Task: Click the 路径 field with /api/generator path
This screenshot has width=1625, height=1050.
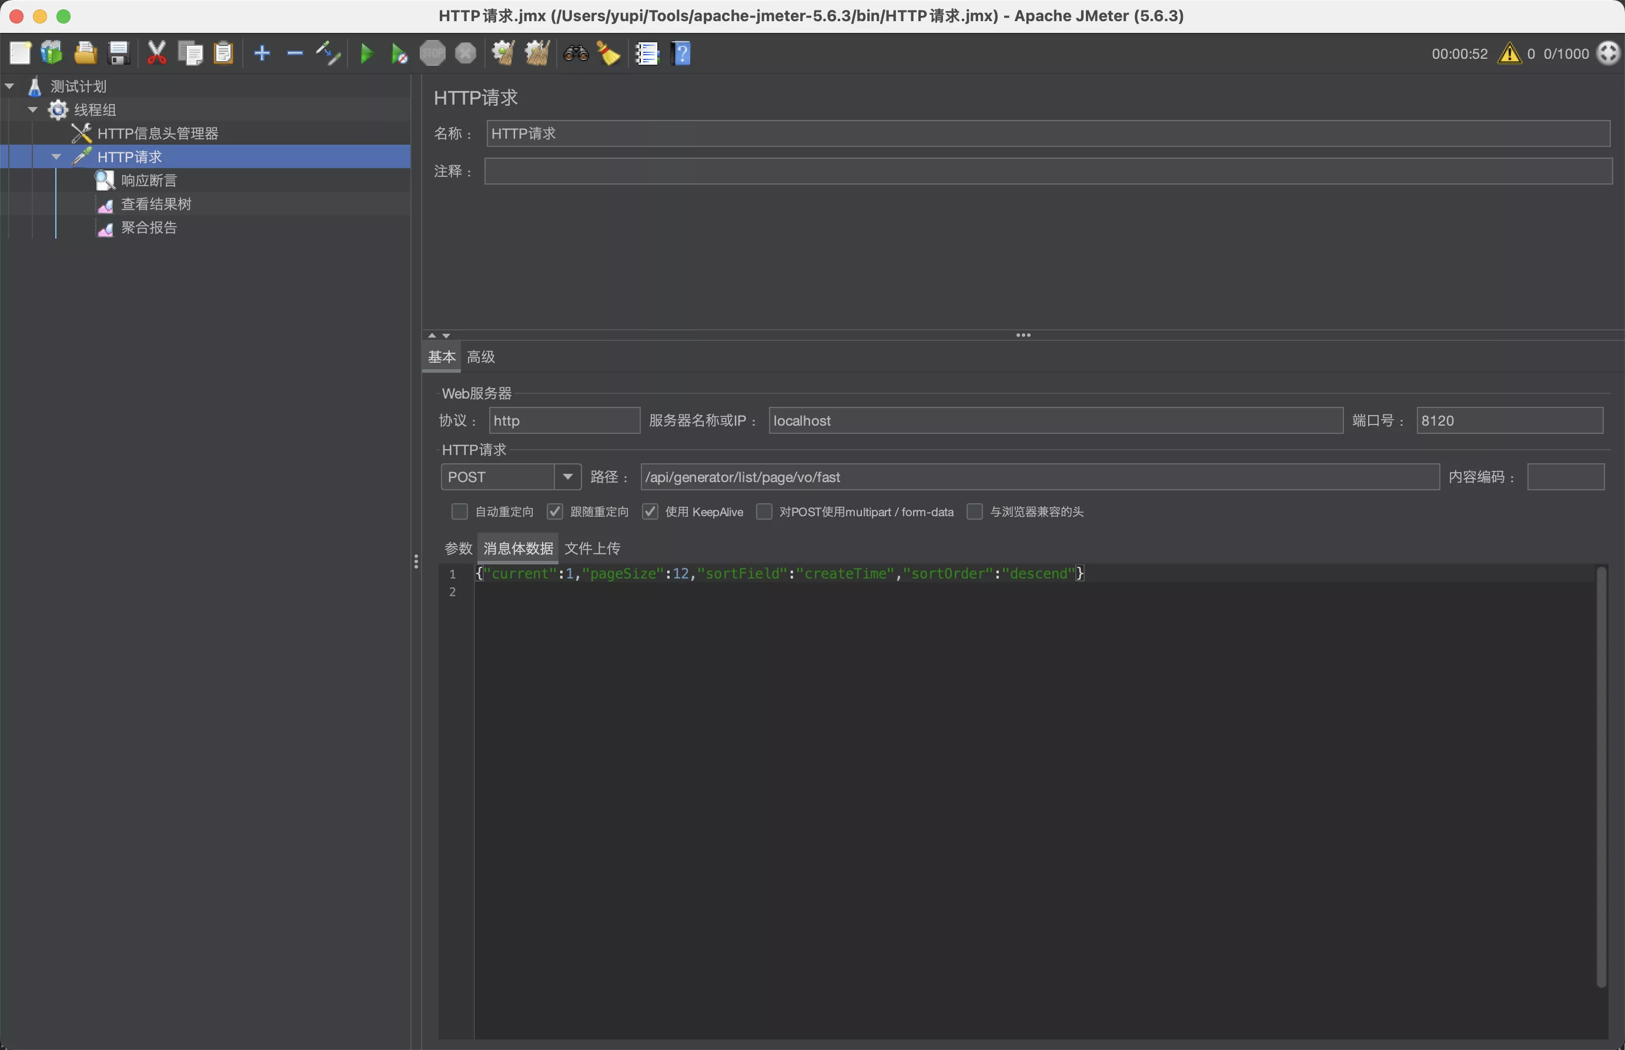Action: (1040, 477)
